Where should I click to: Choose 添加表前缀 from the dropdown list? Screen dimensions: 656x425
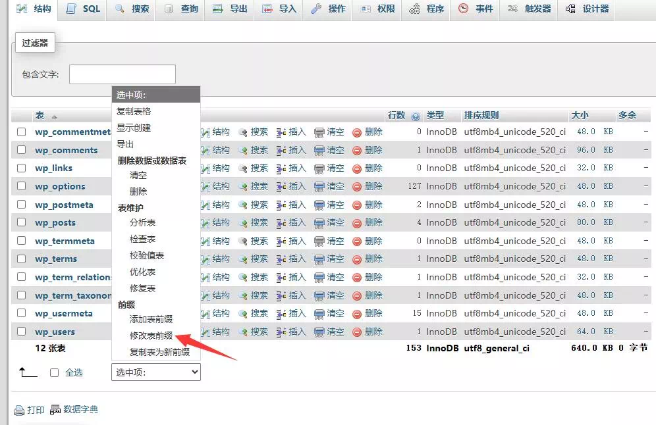click(x=156, y=319)
